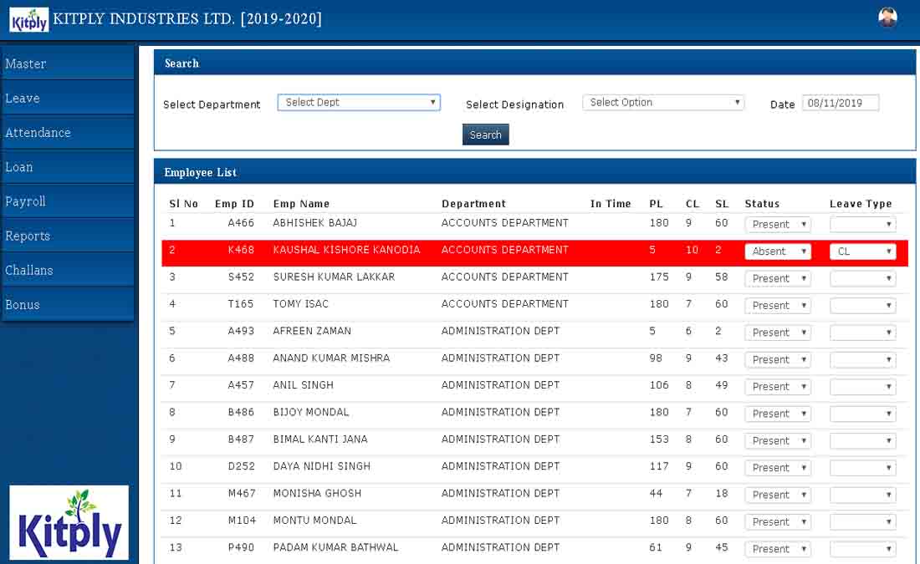Open Status dropdown for Kaushal Kishore Kanodia

778,252
